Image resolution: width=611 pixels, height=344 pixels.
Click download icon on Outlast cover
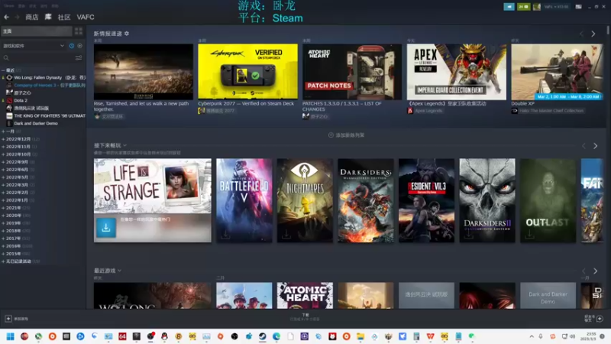click(x=529, y=235)
